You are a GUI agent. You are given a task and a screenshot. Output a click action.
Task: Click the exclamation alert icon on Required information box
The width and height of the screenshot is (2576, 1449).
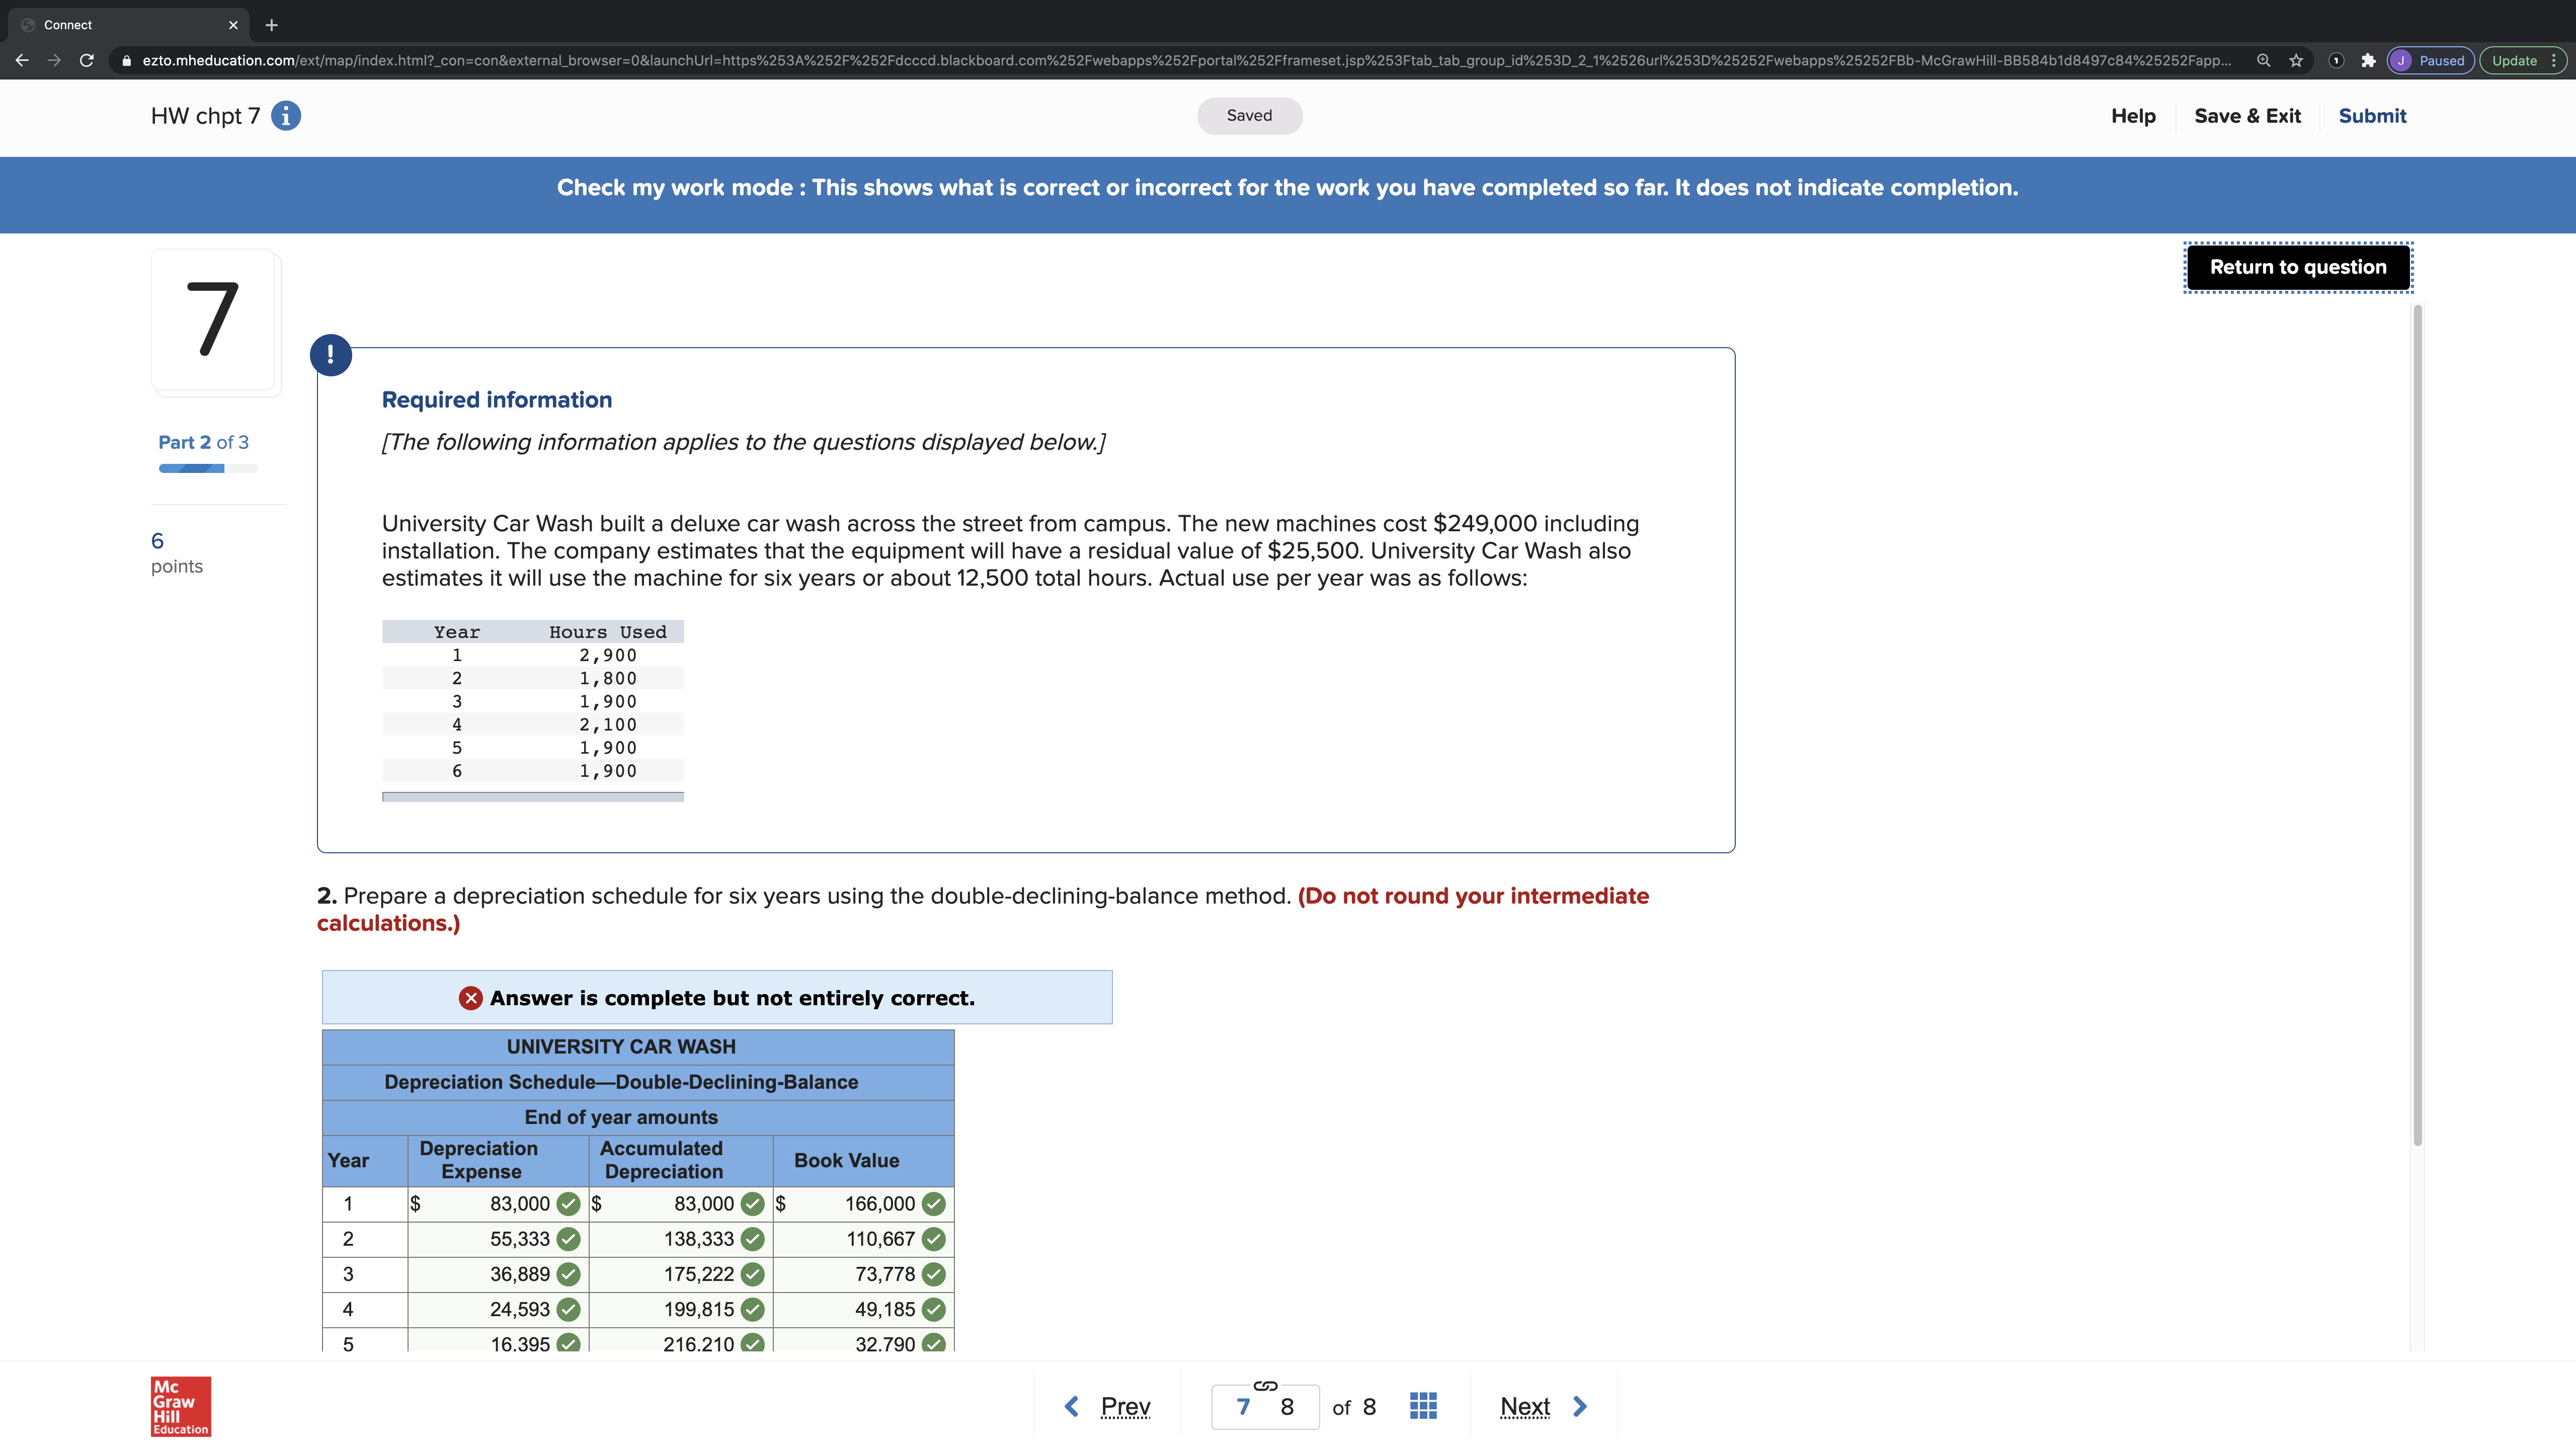coord(331,354)
